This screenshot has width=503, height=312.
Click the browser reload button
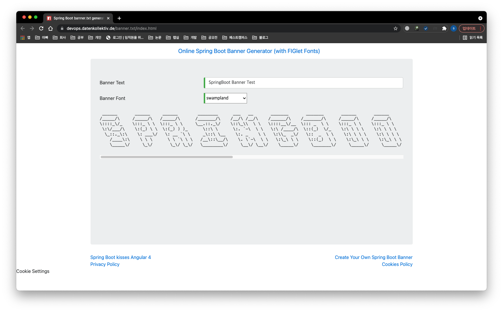41,28
